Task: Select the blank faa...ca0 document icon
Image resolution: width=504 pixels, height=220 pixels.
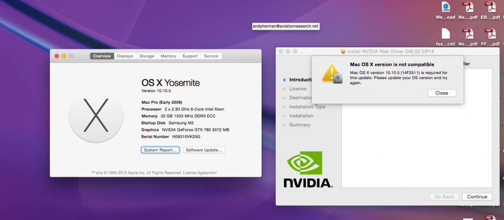Action: coord(446,34)
